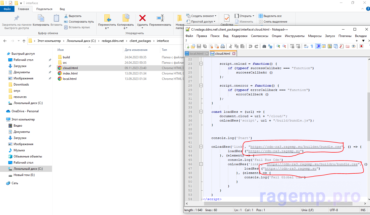Toggle the indent guide icon in Notepad++

click(x=318, y=46)
